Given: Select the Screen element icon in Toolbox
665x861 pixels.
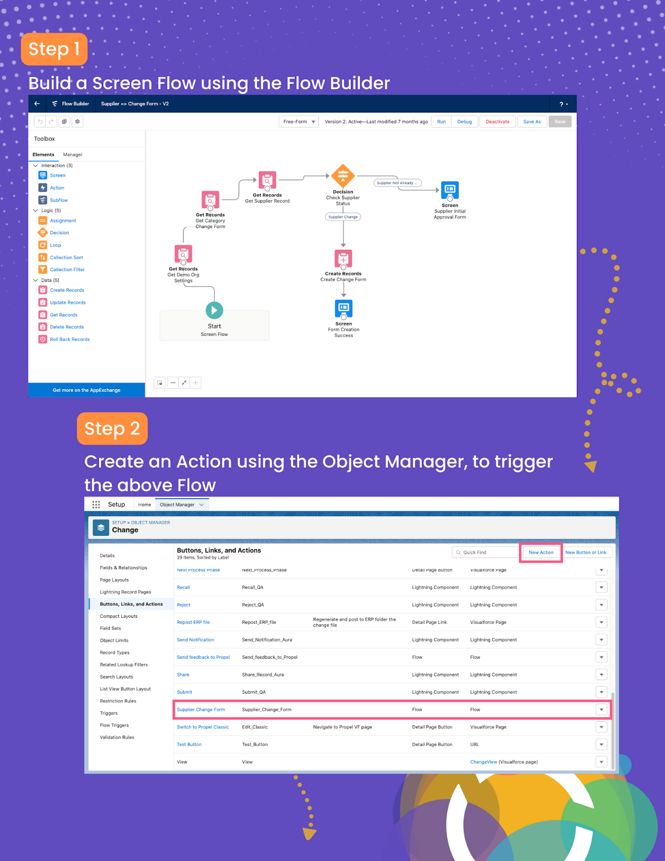Looking at the screenshot, I should coord(43,175).
